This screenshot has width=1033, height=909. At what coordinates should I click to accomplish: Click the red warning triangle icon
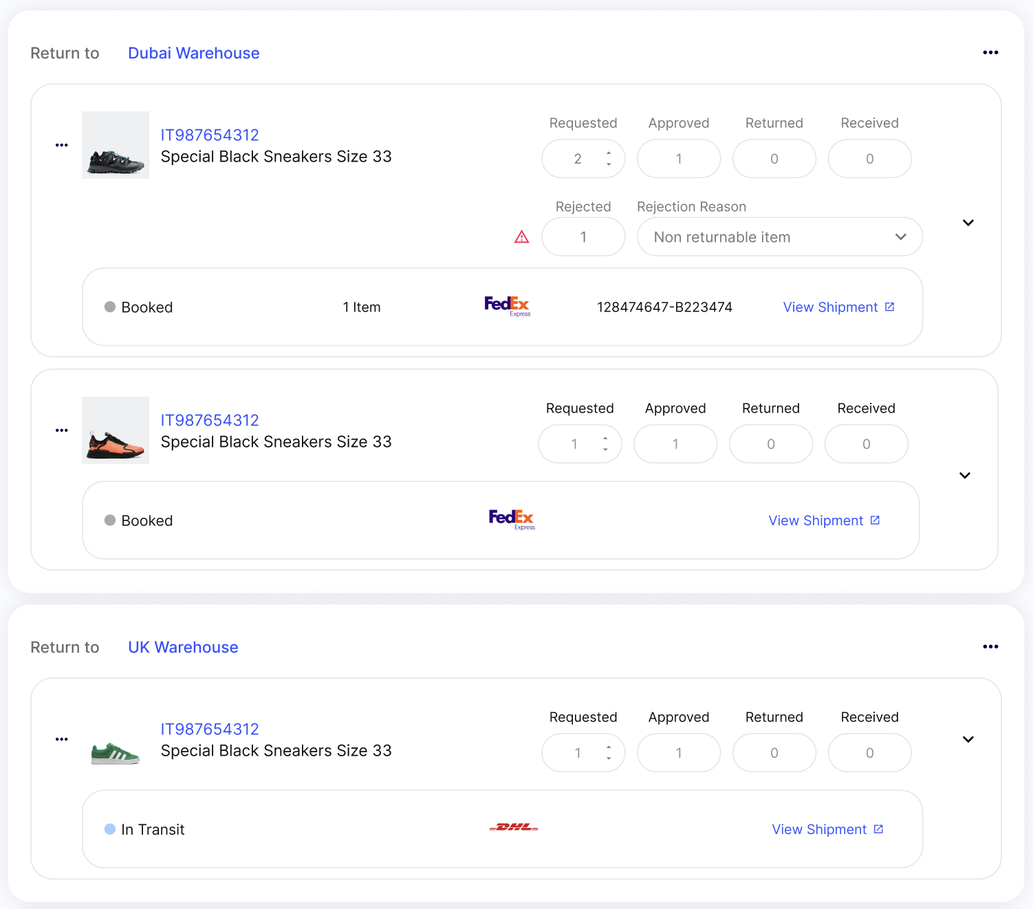tap(522, 237)
